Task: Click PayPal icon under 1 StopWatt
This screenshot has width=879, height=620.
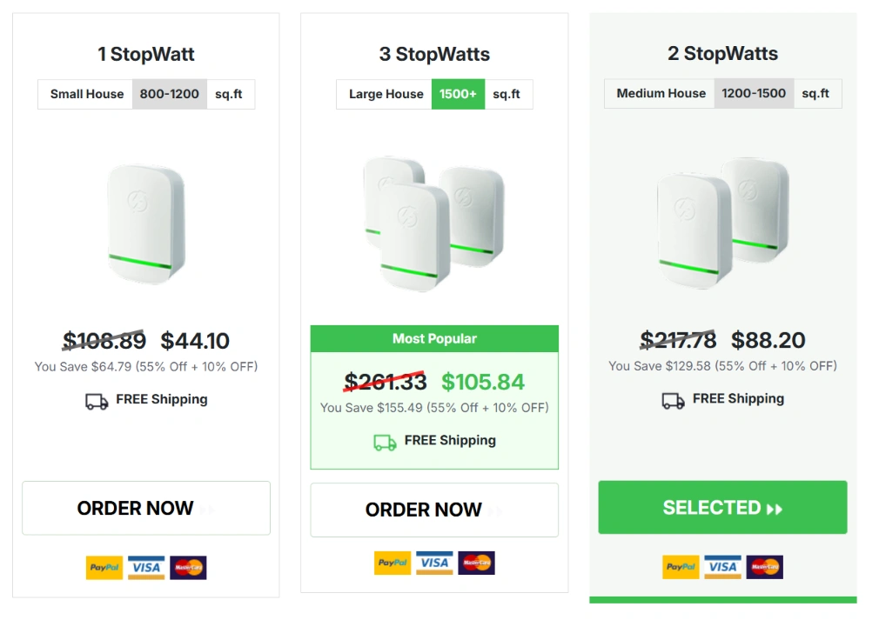Action: point(104,568)
